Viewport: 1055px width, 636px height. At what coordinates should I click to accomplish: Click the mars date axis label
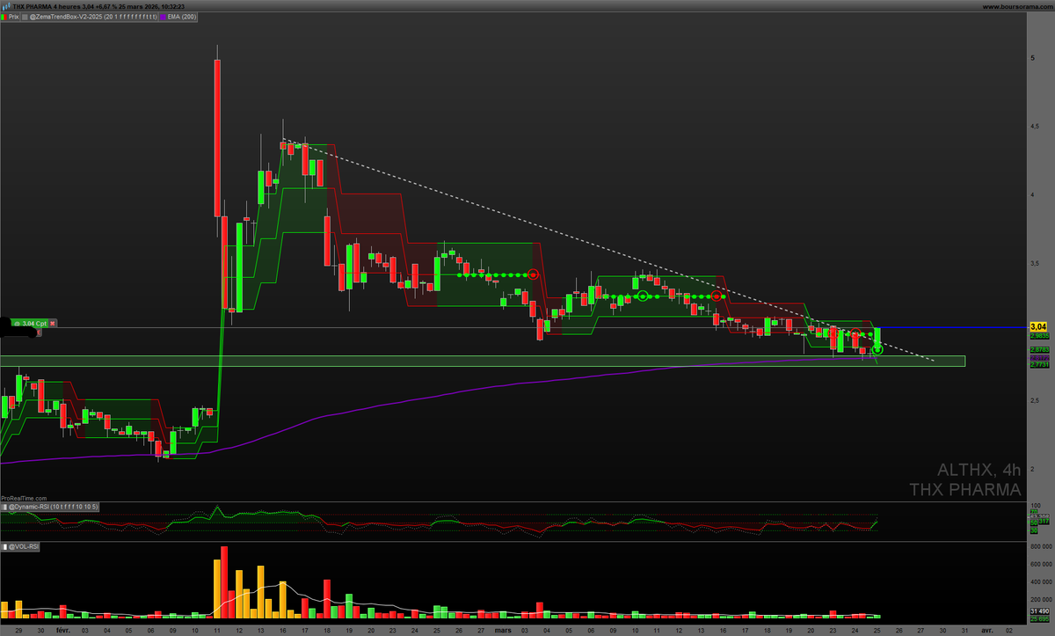[502, 630]
